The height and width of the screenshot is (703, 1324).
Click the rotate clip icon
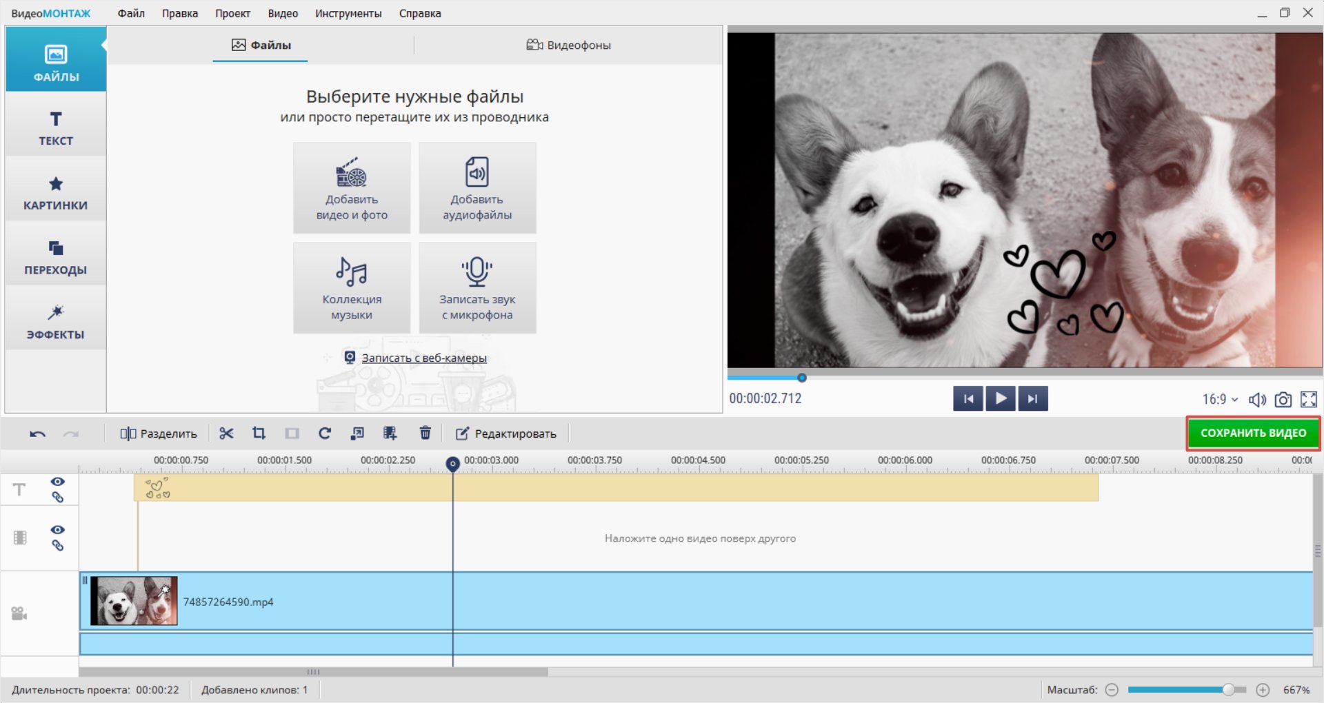[325, 434]
